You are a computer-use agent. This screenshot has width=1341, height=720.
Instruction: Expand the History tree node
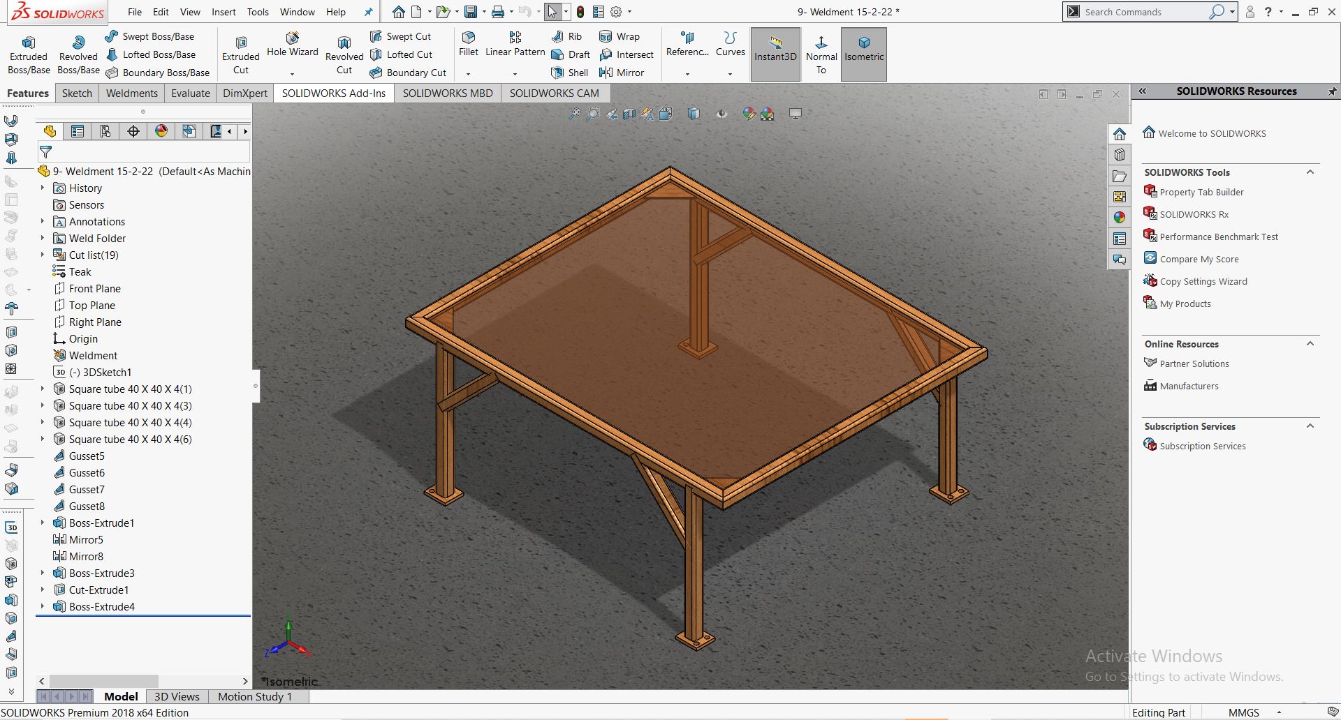(x=42, y=188)
